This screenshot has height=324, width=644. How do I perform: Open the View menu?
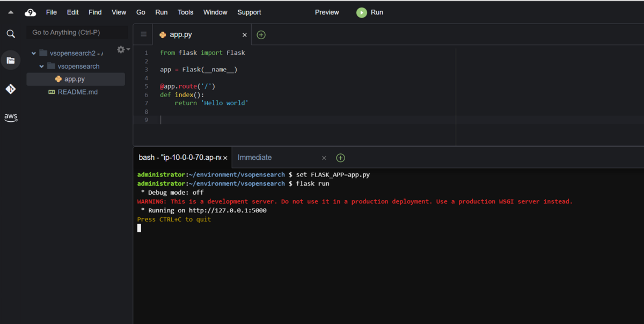tap(119, 12)
